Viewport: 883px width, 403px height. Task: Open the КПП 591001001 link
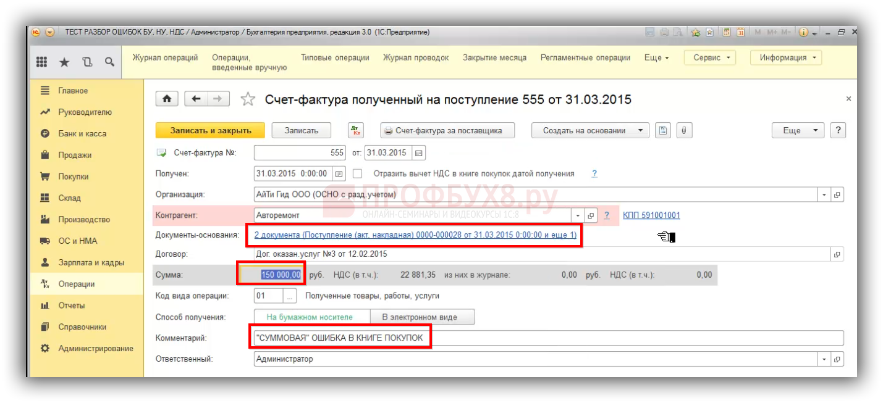tap(651, 215)
